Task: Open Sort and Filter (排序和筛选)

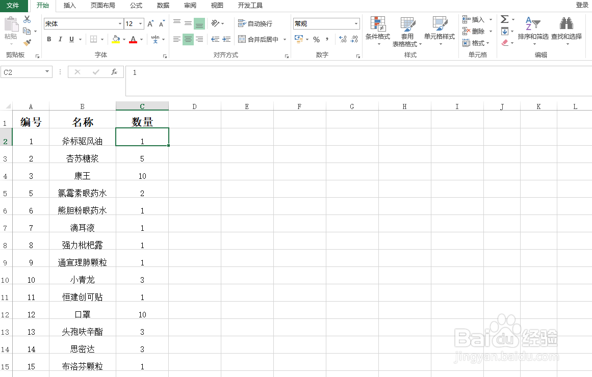Action: [533, 31]
